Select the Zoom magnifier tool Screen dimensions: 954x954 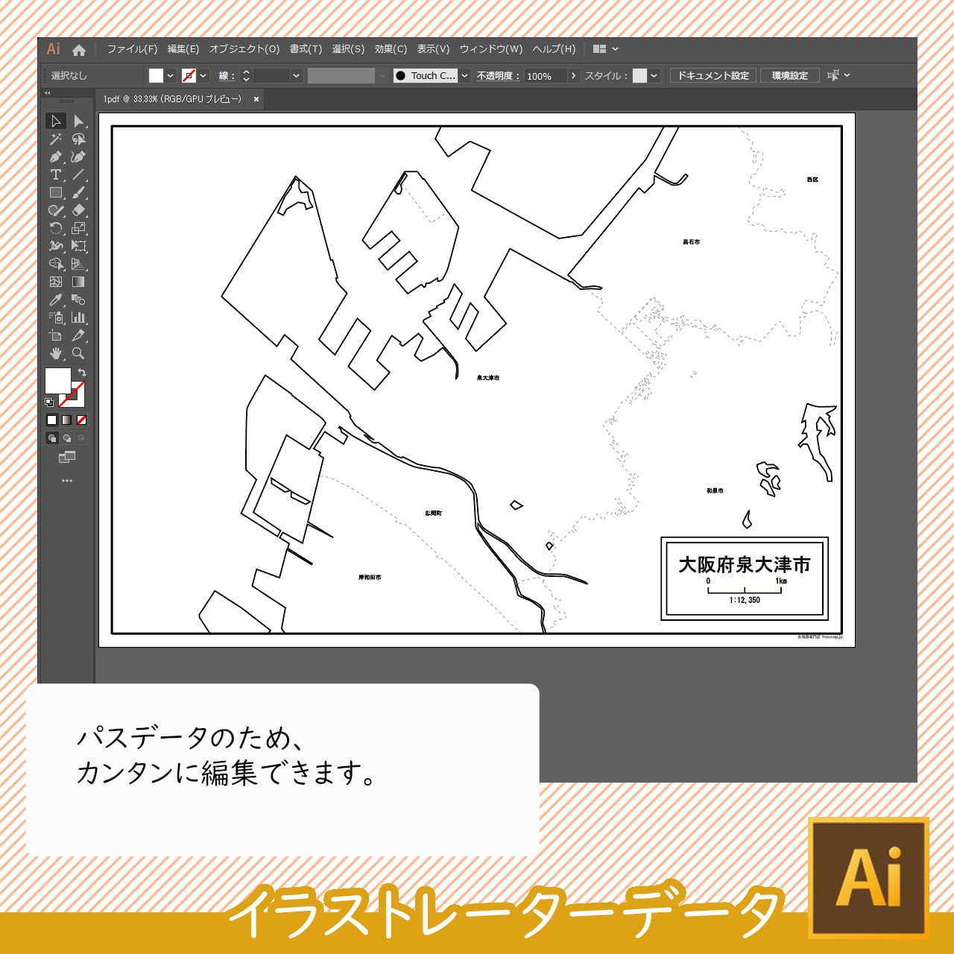[78, 353]
